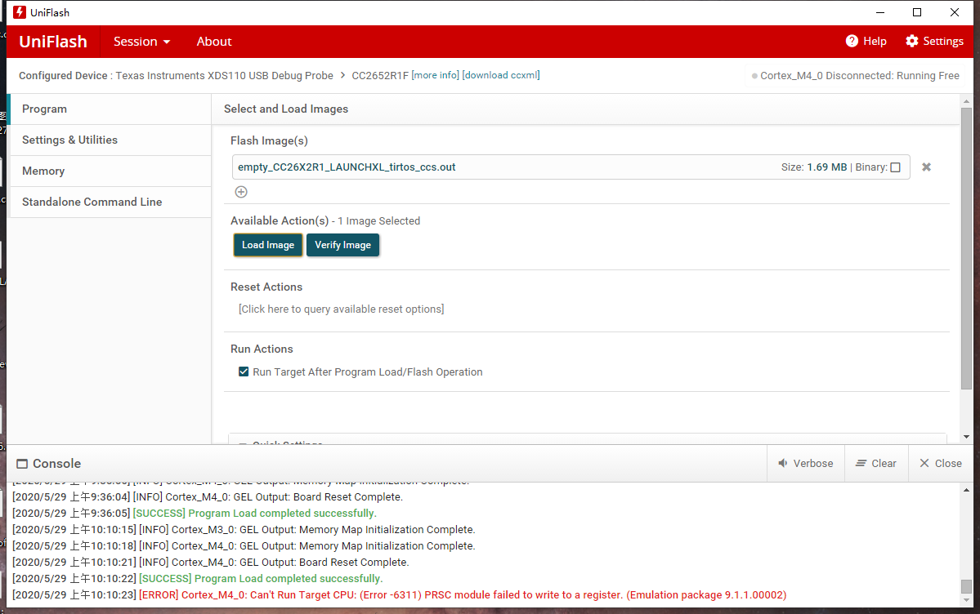
Task: Select the Program tab in sidebar
Action: 110,109
